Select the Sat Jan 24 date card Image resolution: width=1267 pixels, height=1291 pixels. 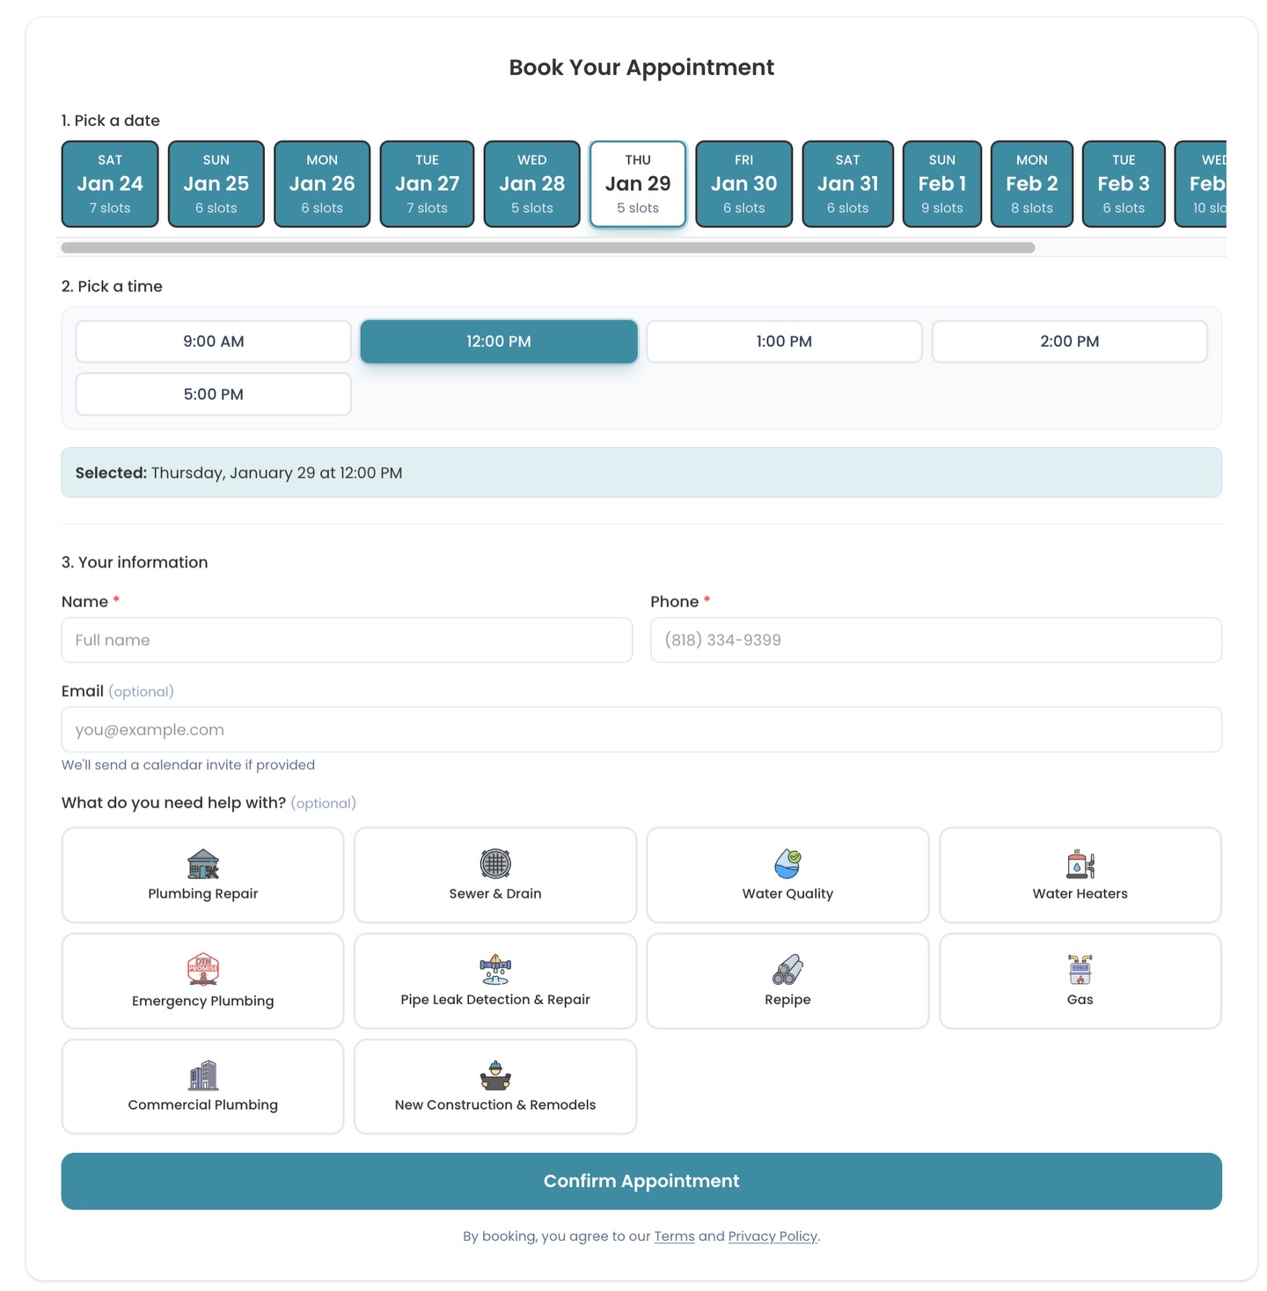tap(110, 184)
